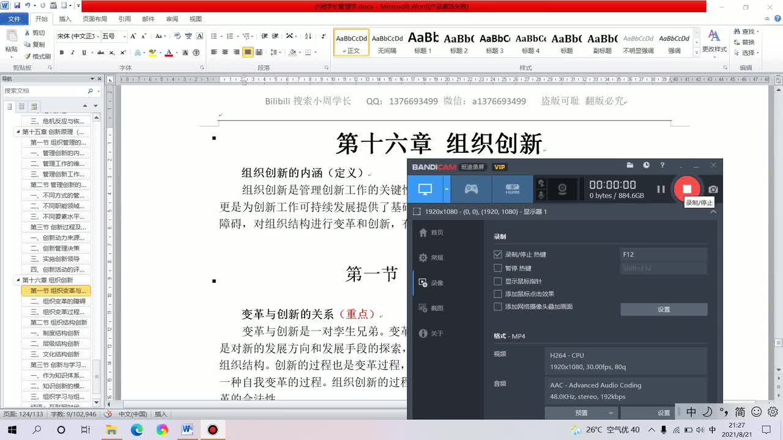
Task: Enable 暂停 热键 checkbox
Action: pos(498,268)
